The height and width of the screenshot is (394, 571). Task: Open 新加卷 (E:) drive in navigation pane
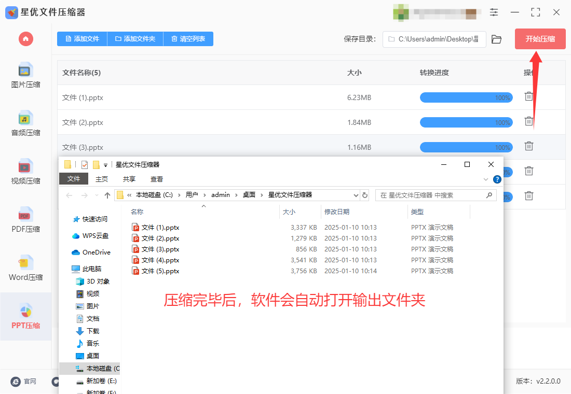click(x=96, y=381)
